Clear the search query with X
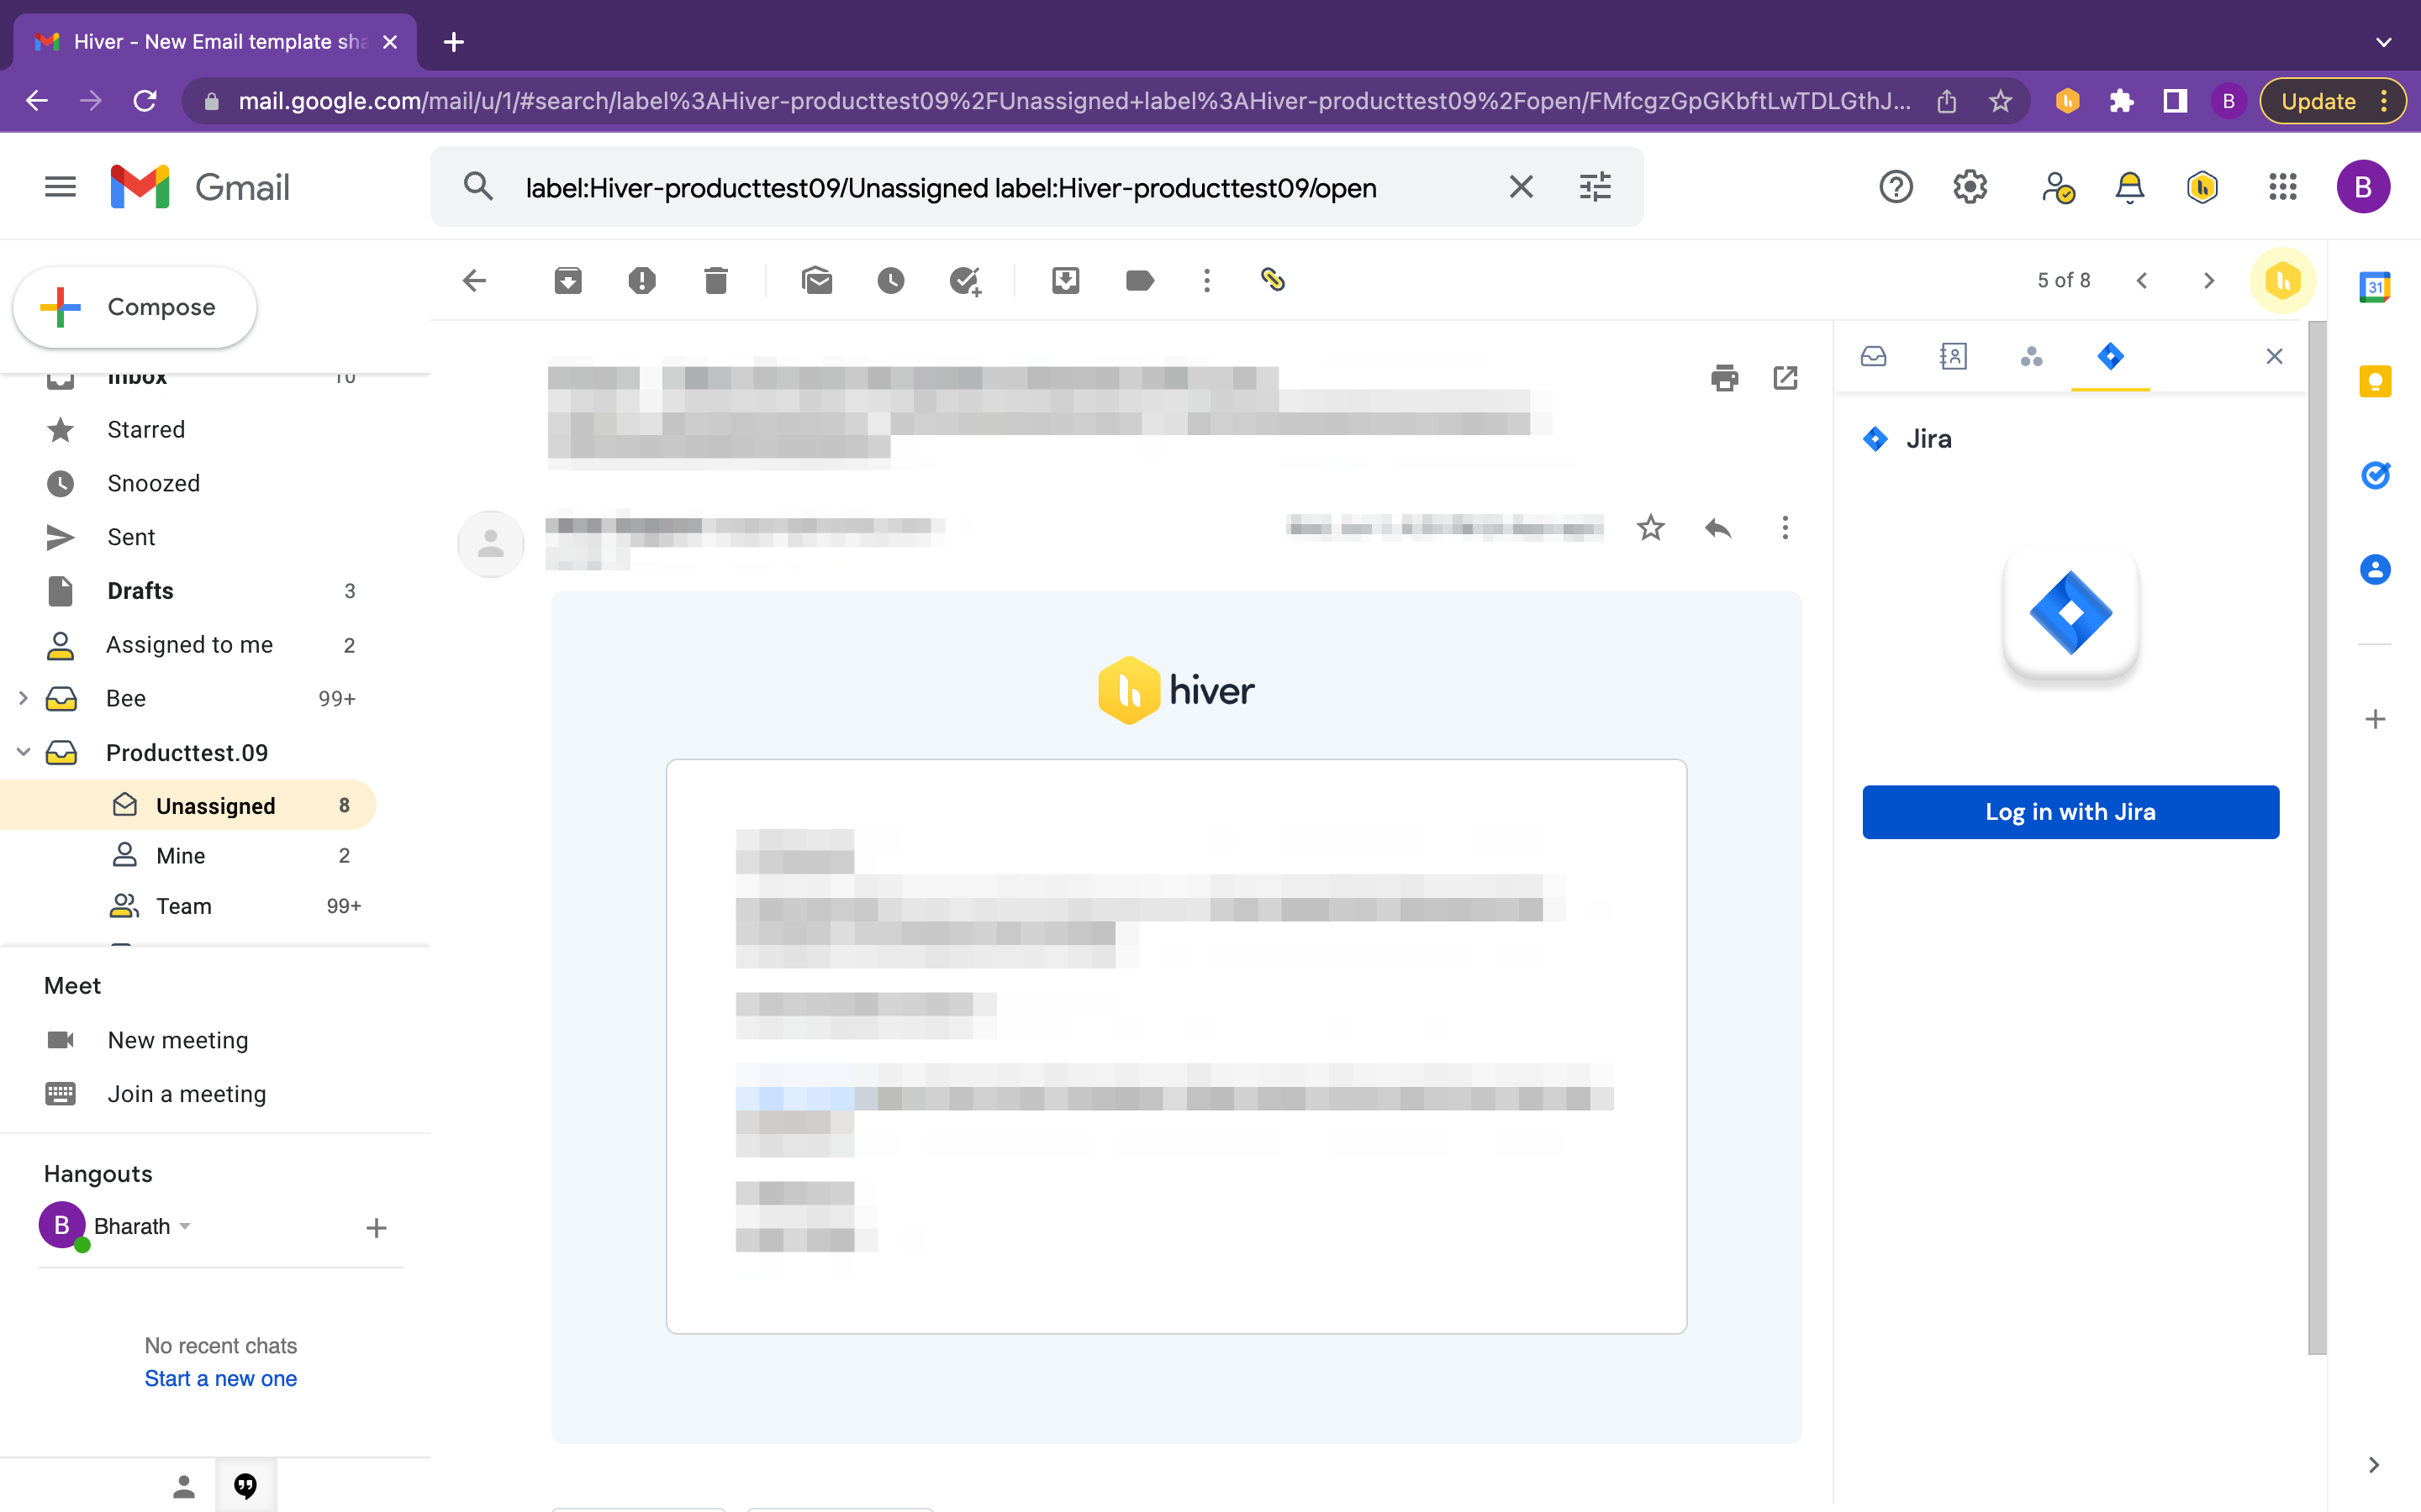The height and width of the screenshot is (1512, 2421). pyautogui.click(x=1521, y=187)
